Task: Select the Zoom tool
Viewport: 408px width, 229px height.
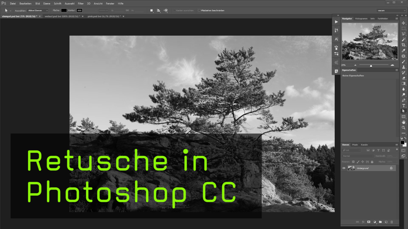Action: (404, 127)
